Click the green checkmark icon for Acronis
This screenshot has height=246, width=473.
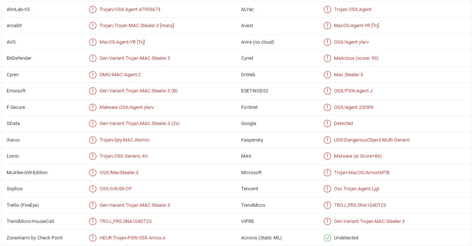327,238
